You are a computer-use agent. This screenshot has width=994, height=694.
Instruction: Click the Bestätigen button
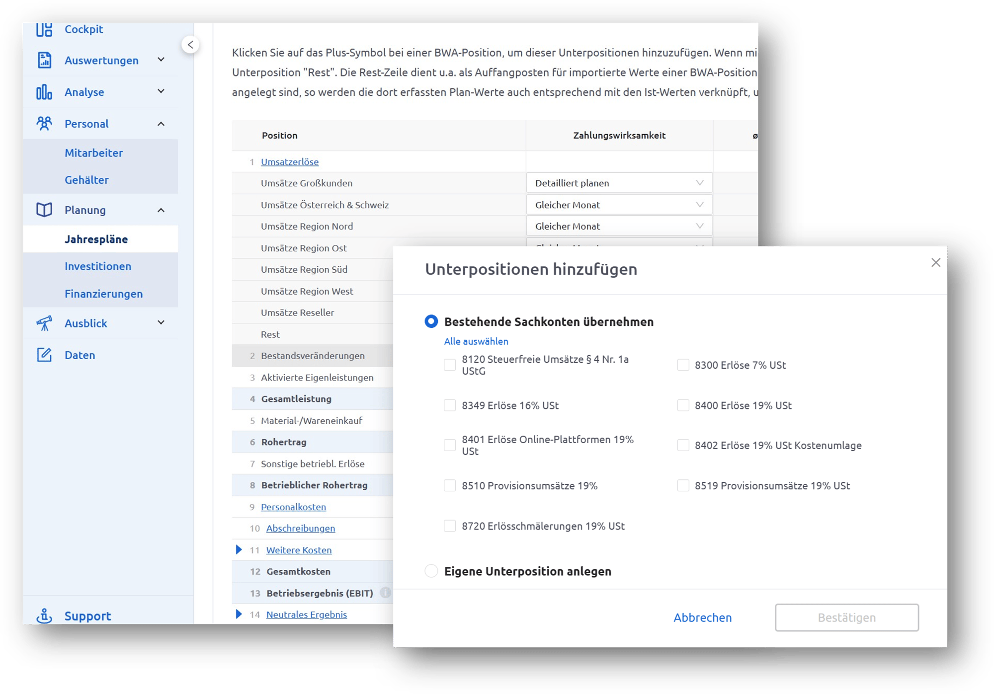[x=847, y=617]
